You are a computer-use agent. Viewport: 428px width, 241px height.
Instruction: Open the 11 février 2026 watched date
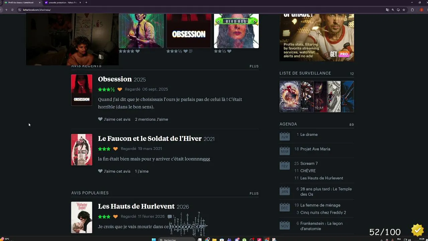151,217
